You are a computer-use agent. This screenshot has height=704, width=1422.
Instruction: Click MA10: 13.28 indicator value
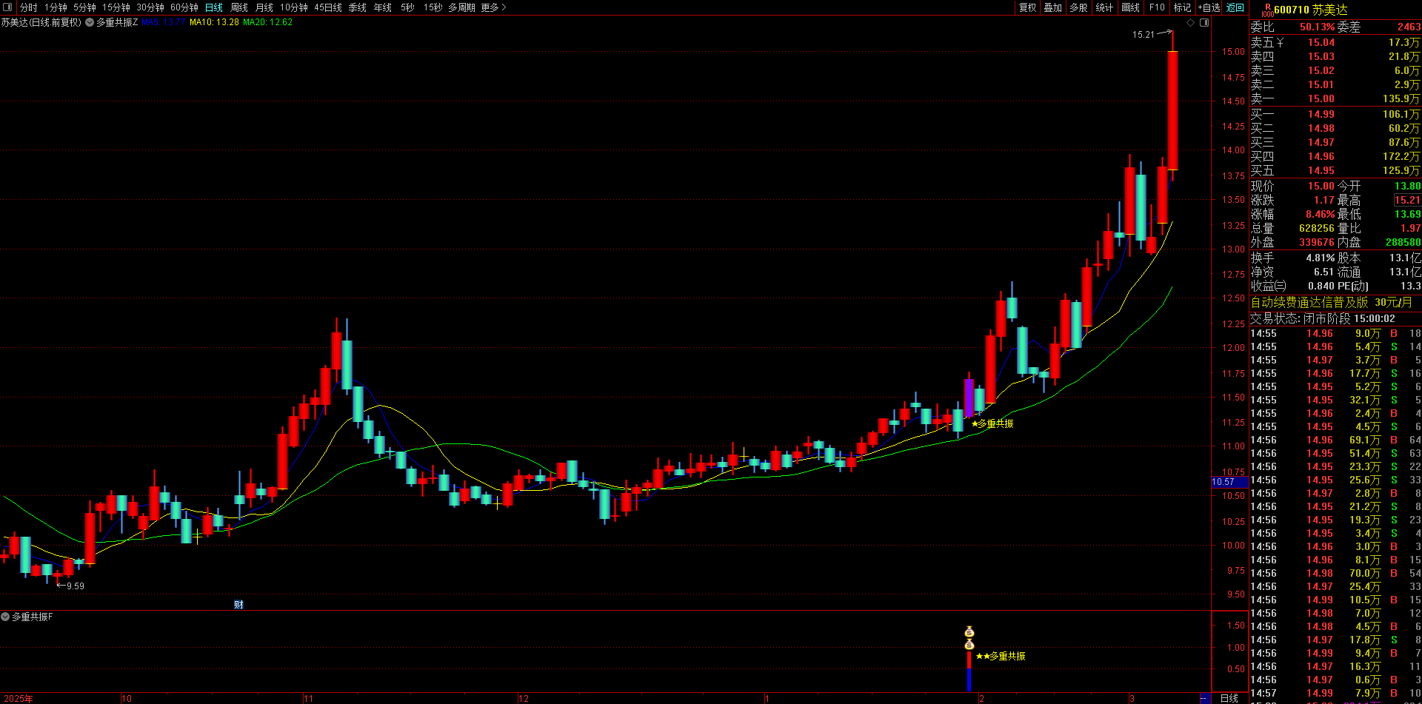click(214, 22)
